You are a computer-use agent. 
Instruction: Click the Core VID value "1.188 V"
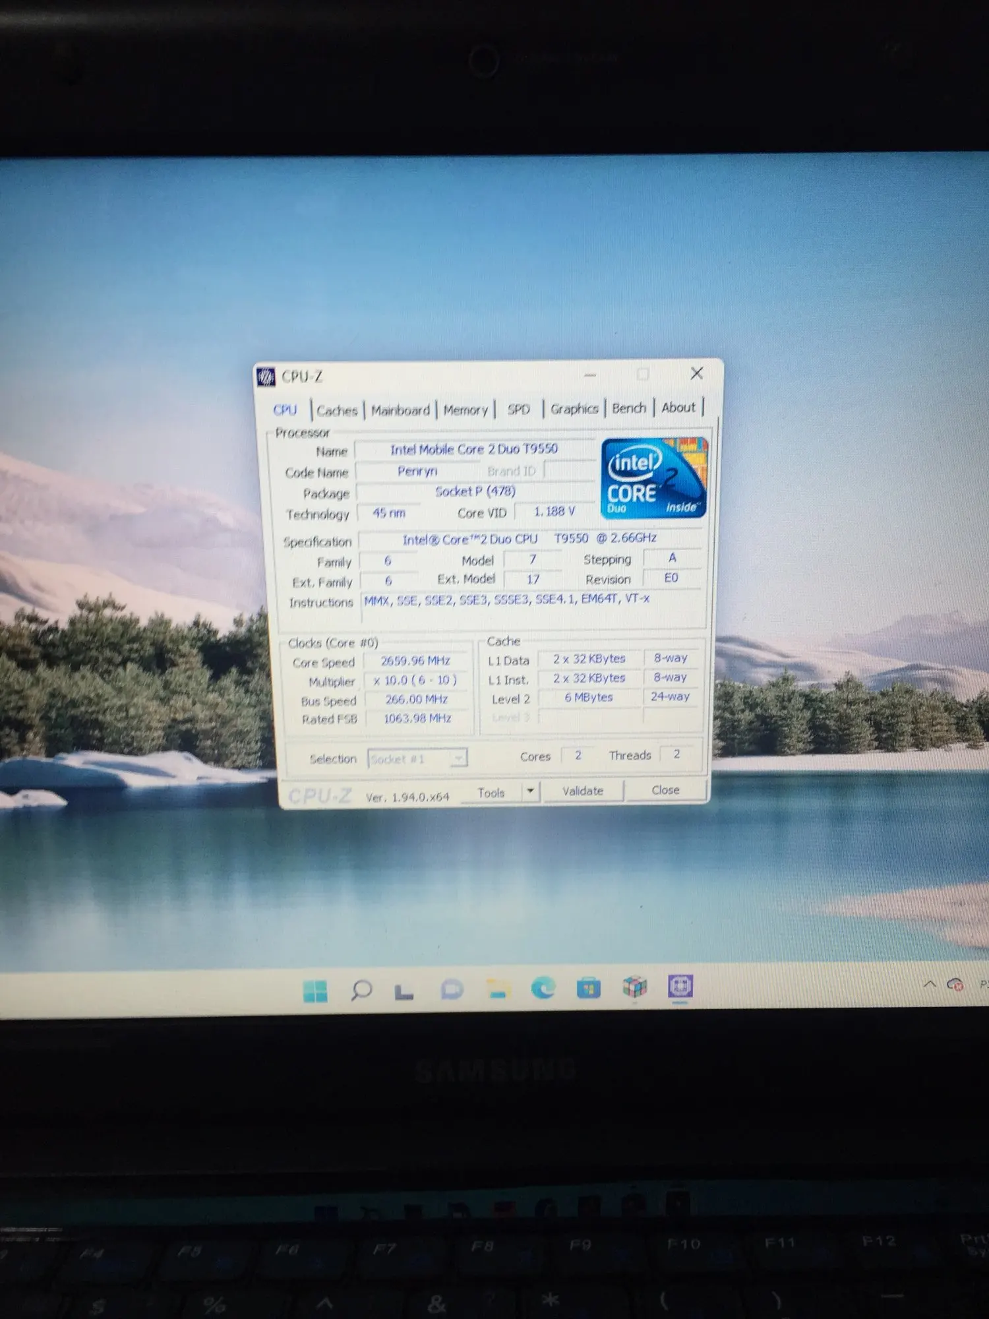(x=554, y=511)
